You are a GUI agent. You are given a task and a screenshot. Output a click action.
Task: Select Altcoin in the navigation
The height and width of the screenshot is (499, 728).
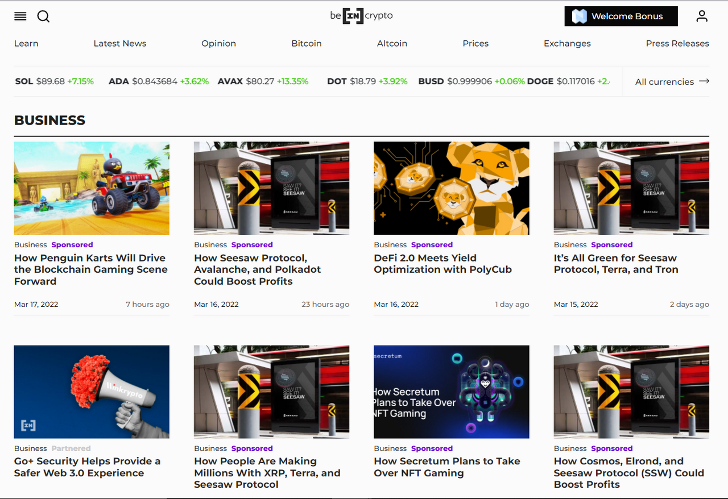pos(392,43)
